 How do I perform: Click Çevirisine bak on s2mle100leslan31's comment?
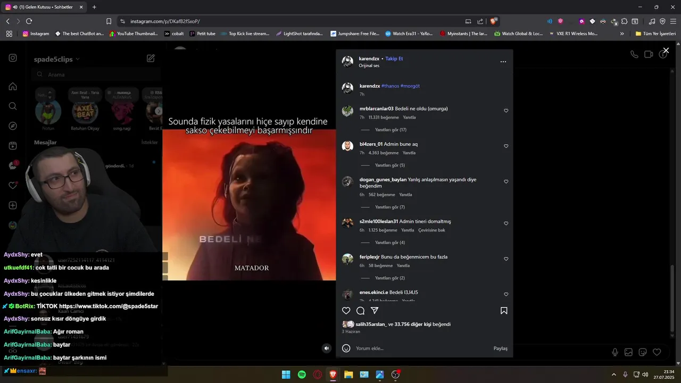pyautogui.click(x=431, y=230)
